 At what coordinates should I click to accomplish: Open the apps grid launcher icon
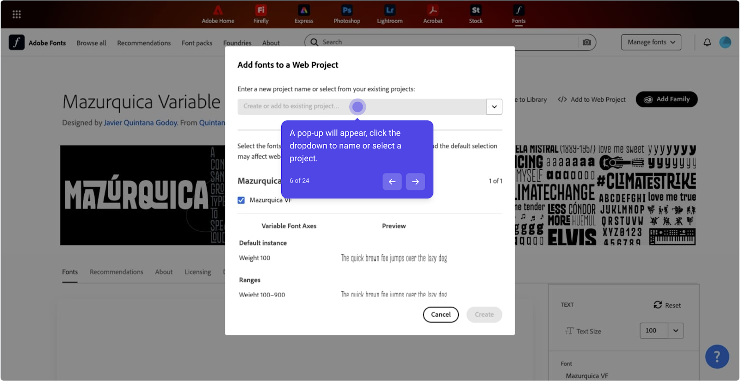(x=17, y=14)
